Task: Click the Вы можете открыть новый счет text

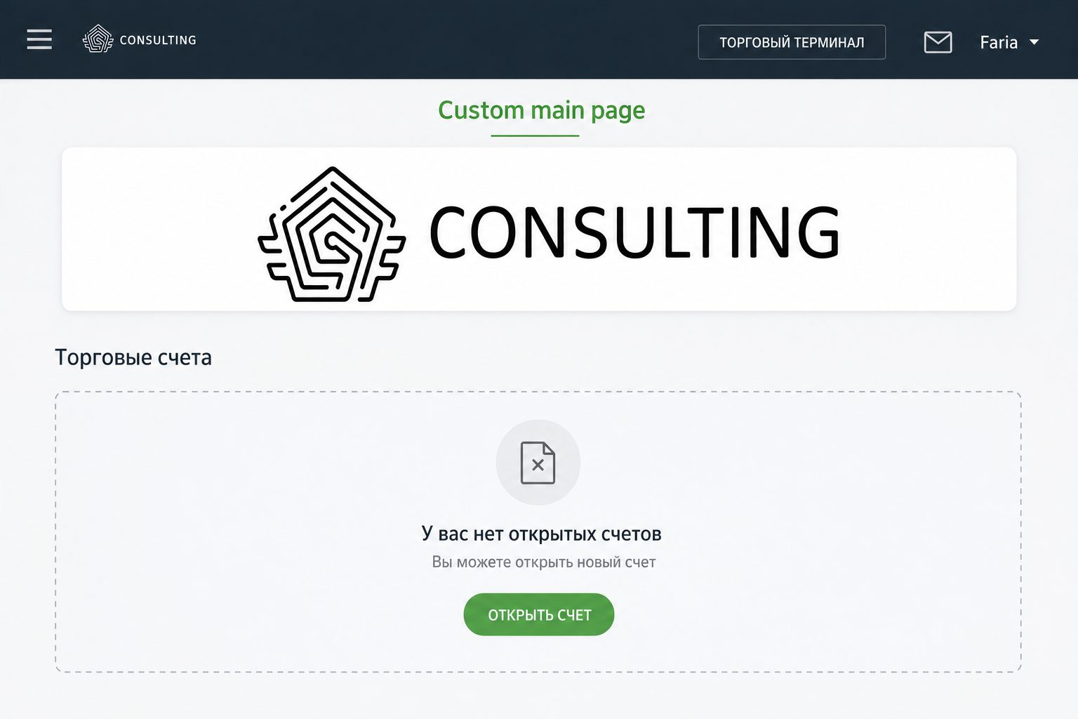Action: pyautogui.click(x=544, y=562)
